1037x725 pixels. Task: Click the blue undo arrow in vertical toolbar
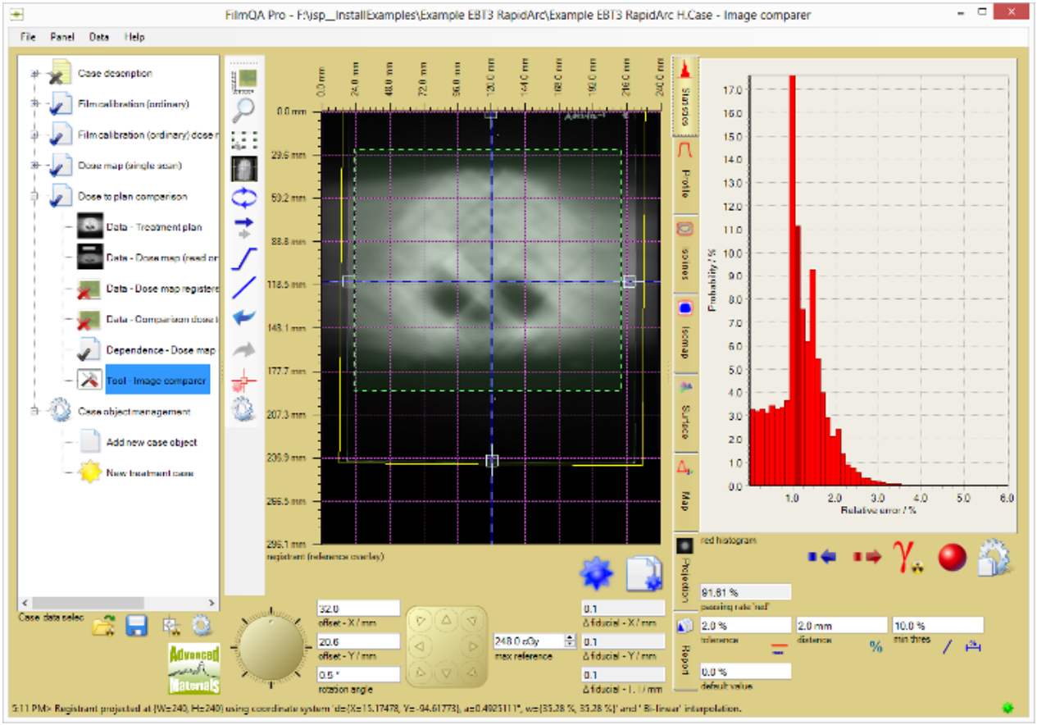pyautogui.click(x=244, y=318)
